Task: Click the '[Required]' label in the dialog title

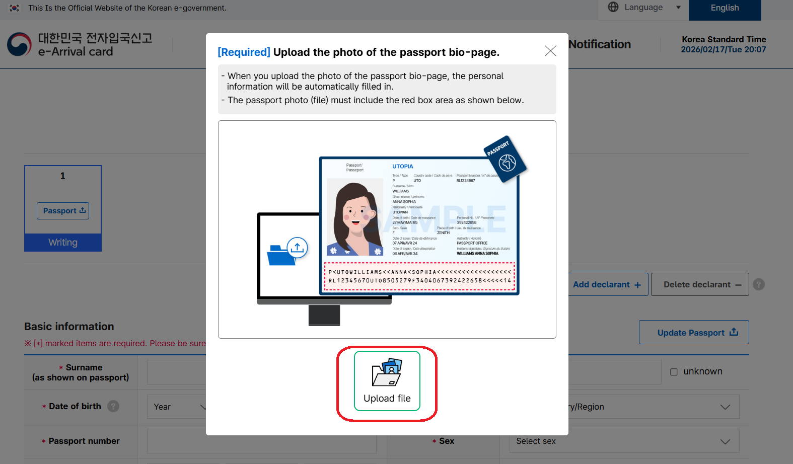Action: pyautogui.click(x=244, y=52)
